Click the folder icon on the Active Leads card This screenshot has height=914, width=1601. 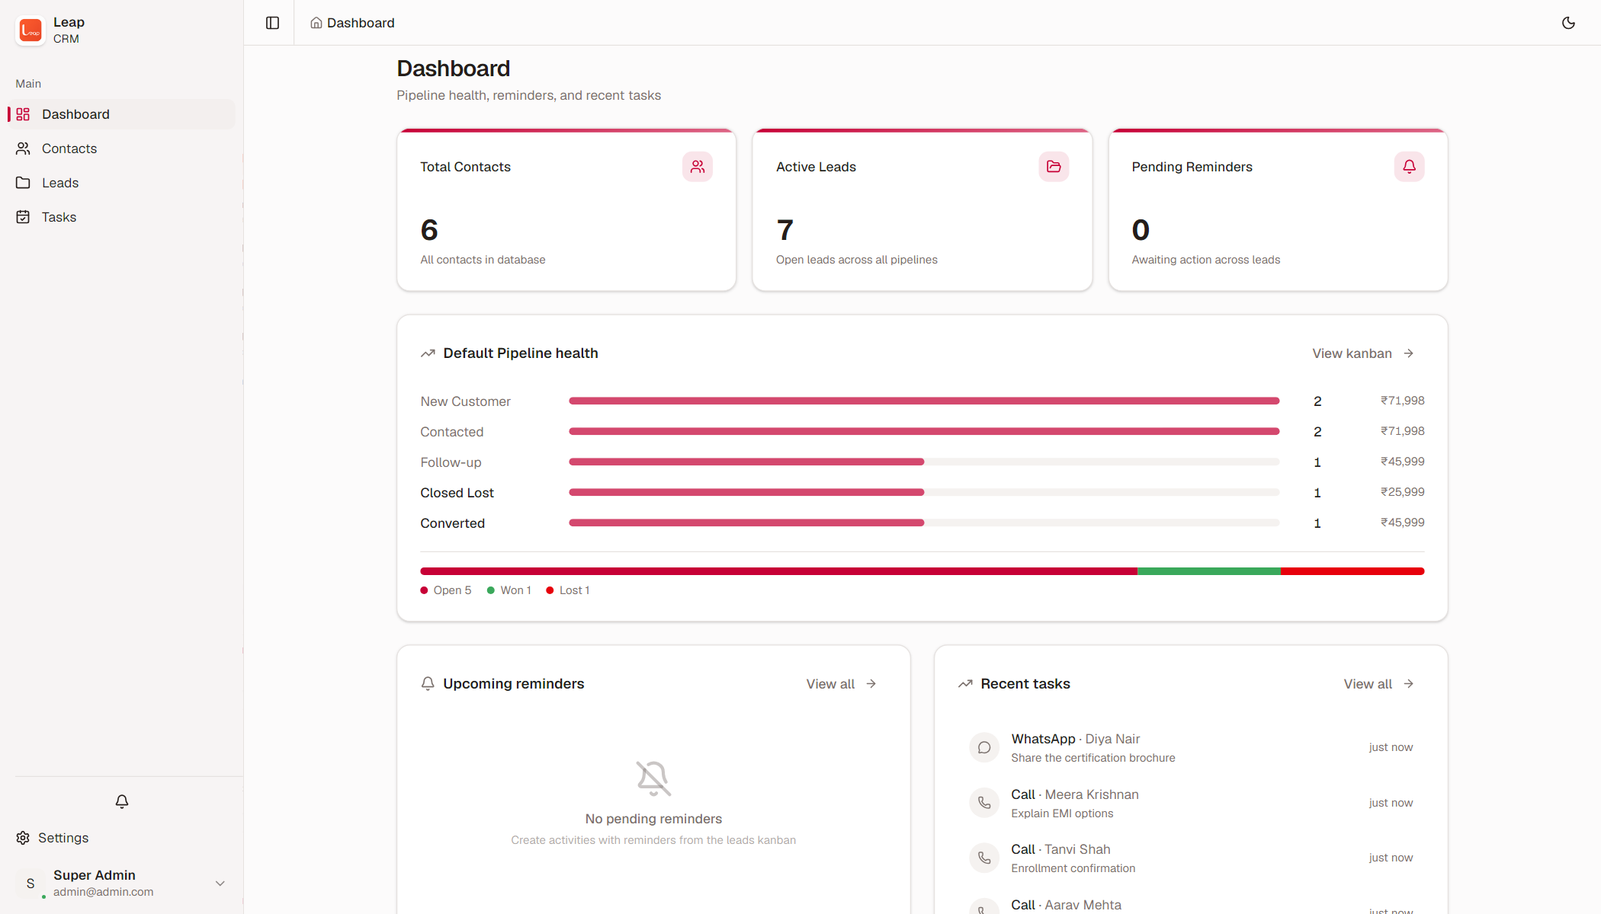tap(1054, 167)
